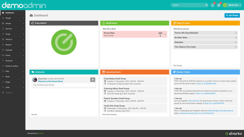Select Dashboard in the sidebar menu
The height and width of the screenshot is (137, 244).
click(13, 13)
